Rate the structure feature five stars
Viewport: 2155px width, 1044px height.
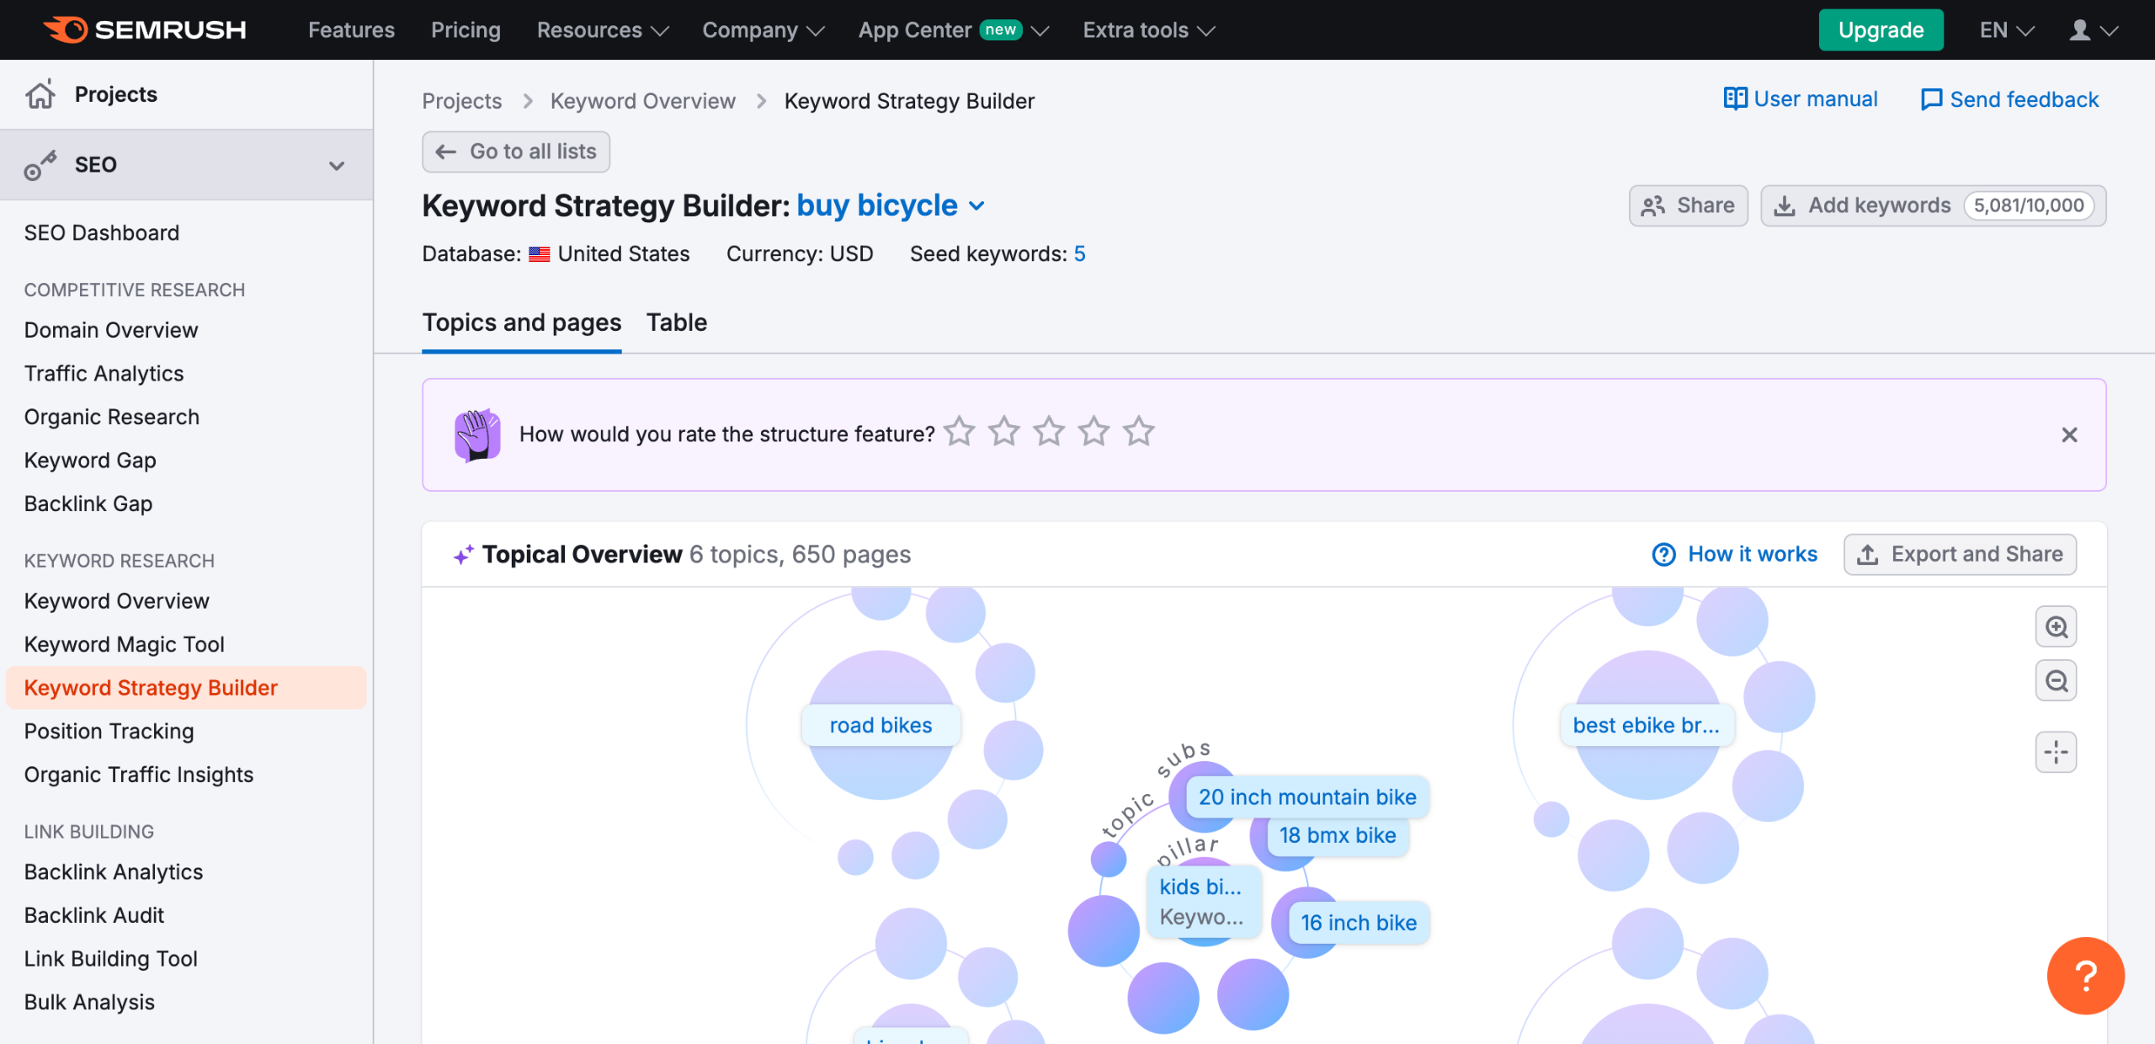pos(1139,432)
